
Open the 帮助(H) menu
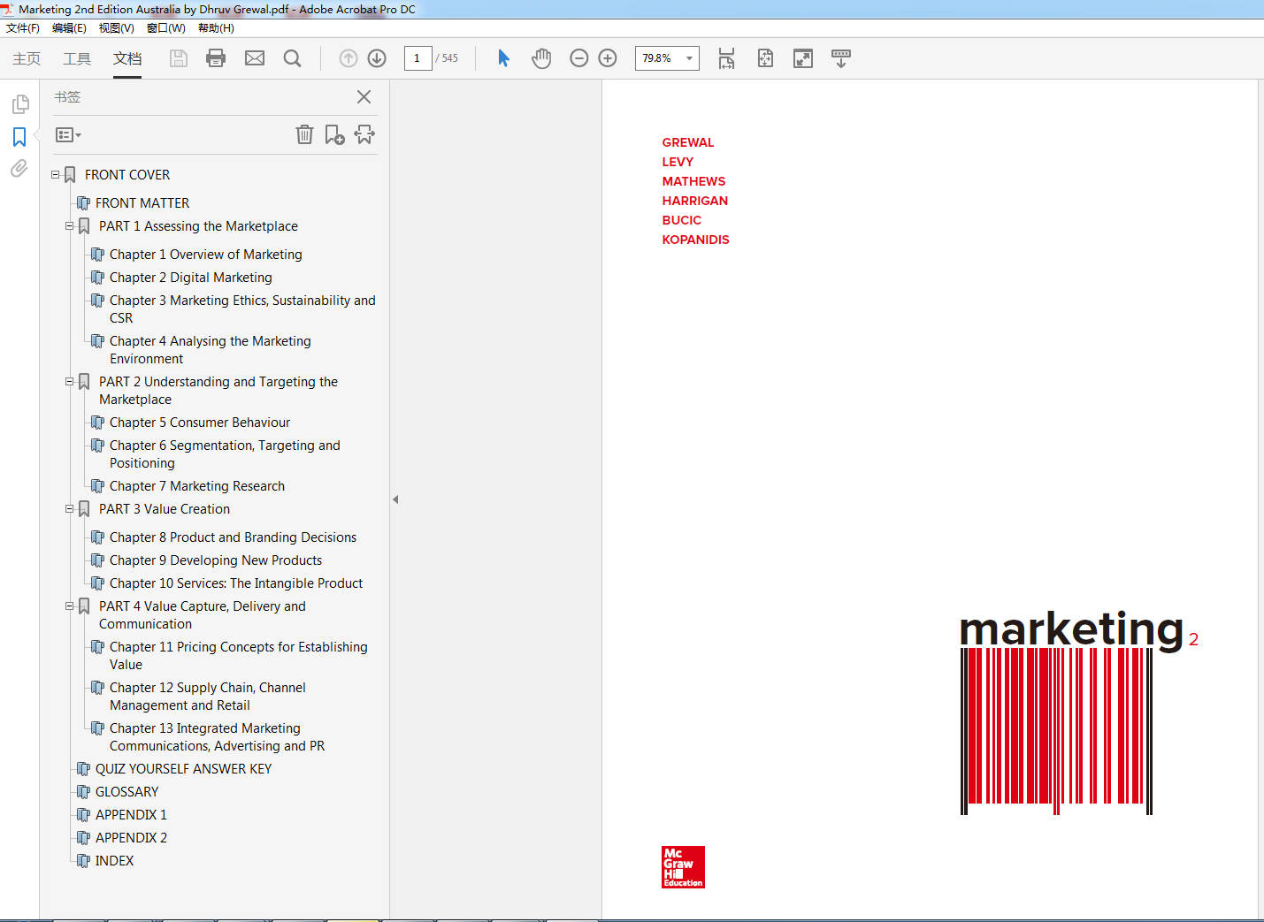click(x=216, y=28)
